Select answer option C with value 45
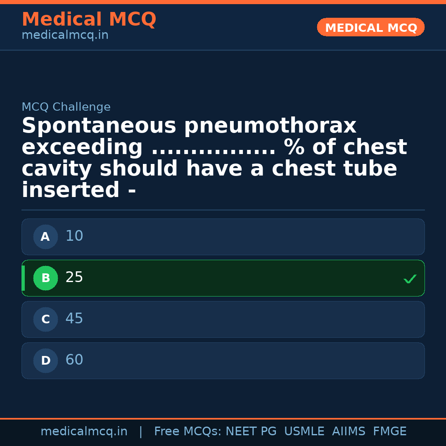 [x=223, y=319]
